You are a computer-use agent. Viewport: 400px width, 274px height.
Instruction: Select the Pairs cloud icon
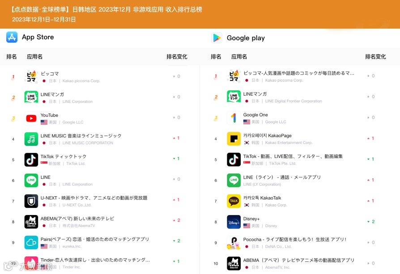point(31,243)
